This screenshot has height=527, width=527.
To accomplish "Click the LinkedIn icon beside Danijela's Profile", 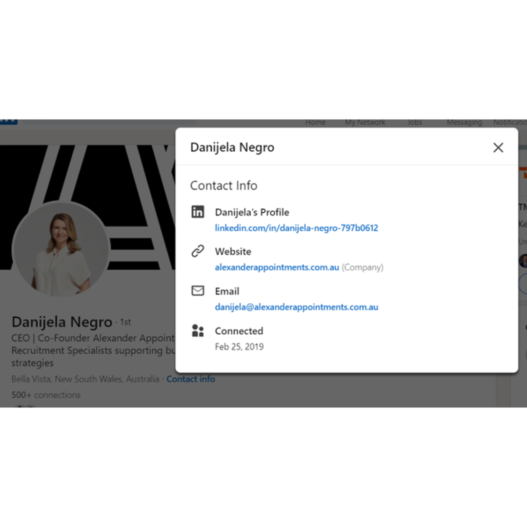I will [198, 212].
